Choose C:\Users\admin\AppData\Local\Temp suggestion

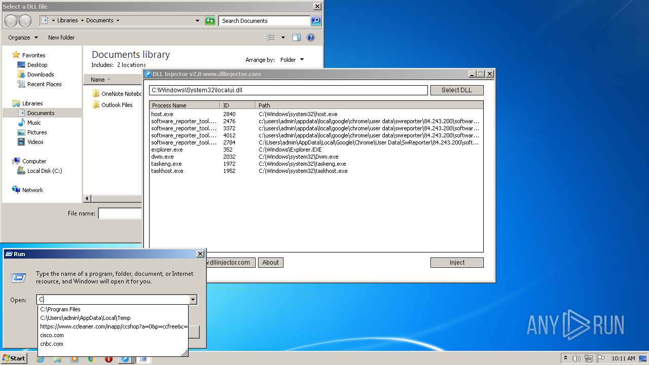coord(113,318)
